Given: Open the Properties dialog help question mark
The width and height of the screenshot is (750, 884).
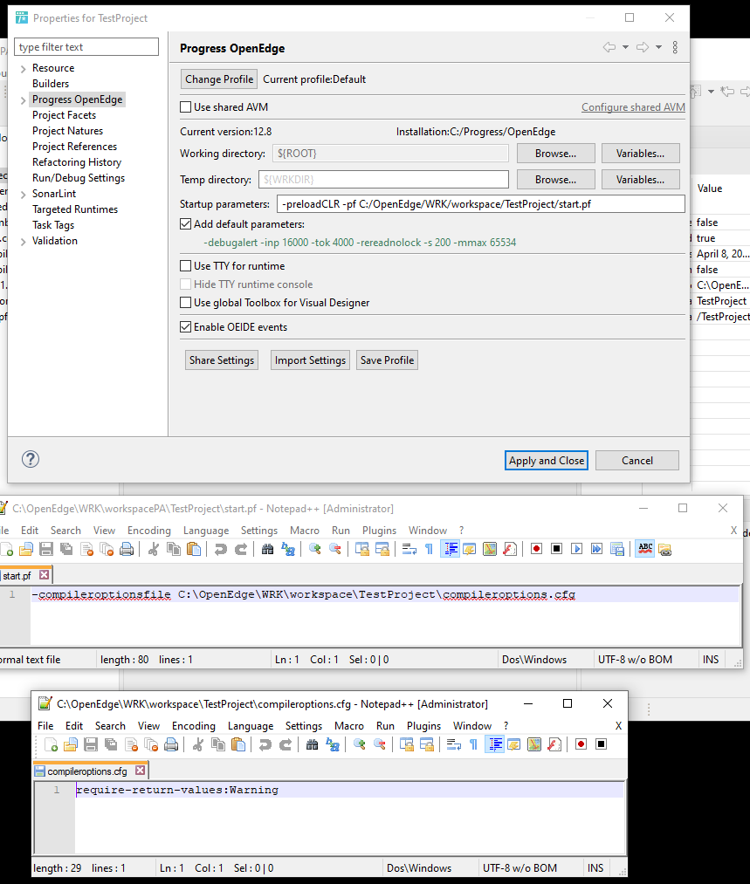Looking at the screenshot, I should (x=31, y=460).
